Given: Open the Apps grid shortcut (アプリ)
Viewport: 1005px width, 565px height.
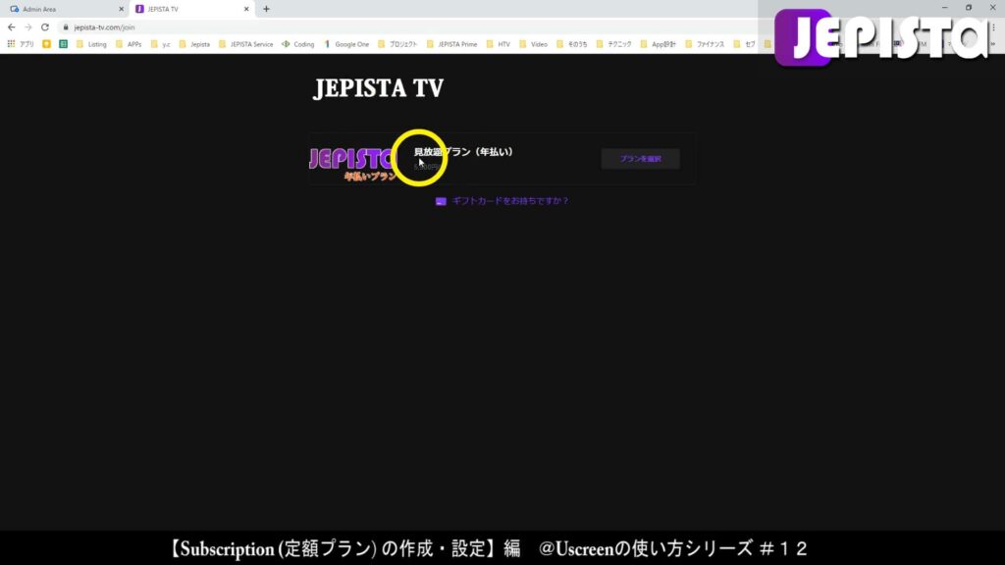Looking at the screenshot, I should coord(21,44).
